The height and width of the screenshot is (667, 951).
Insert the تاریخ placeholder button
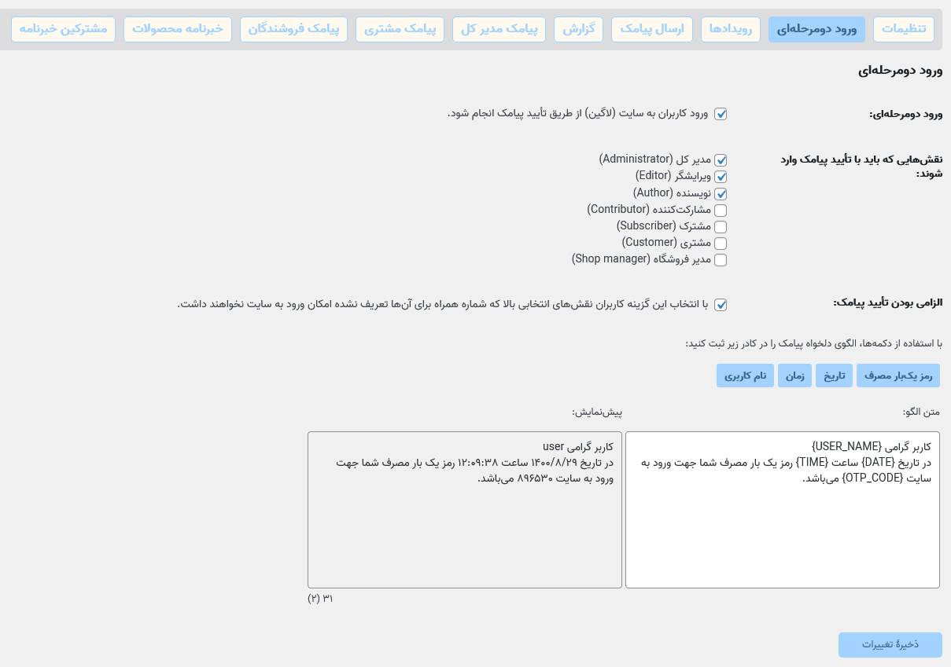[x=834, y=376]
